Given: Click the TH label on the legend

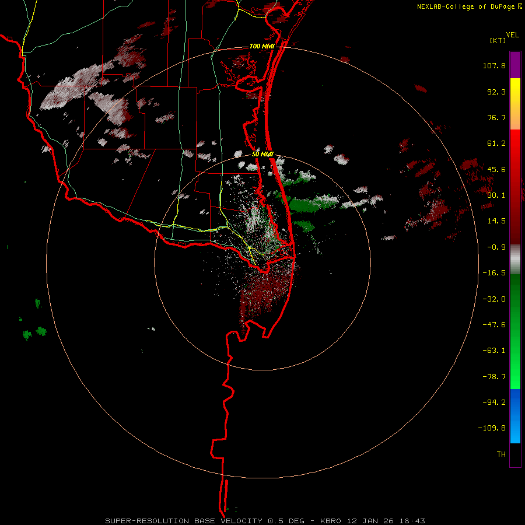Looking at the screenshot, I should click(x=501, y=454).
